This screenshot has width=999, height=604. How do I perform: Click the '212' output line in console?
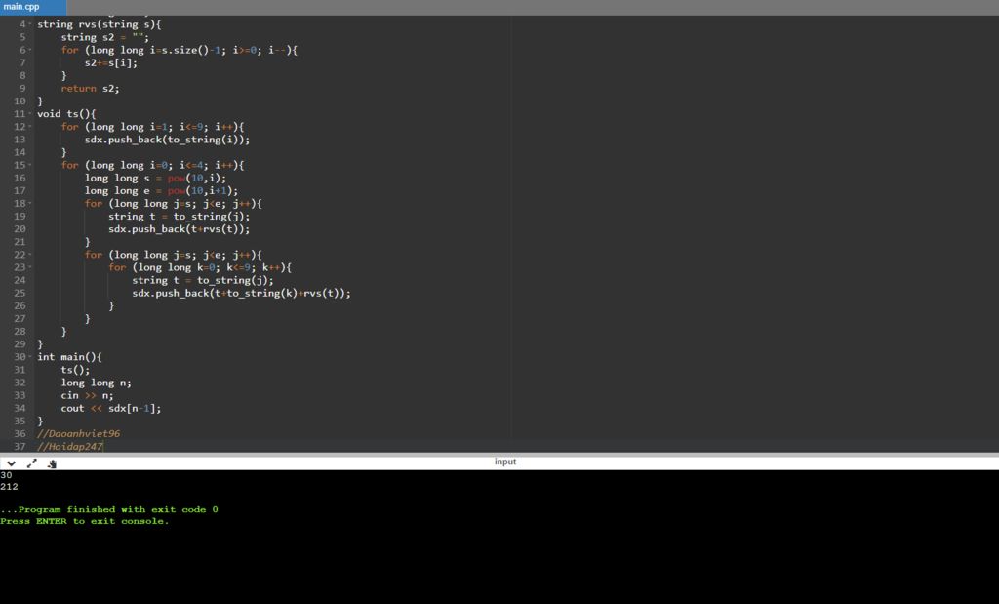click(9, 487)
